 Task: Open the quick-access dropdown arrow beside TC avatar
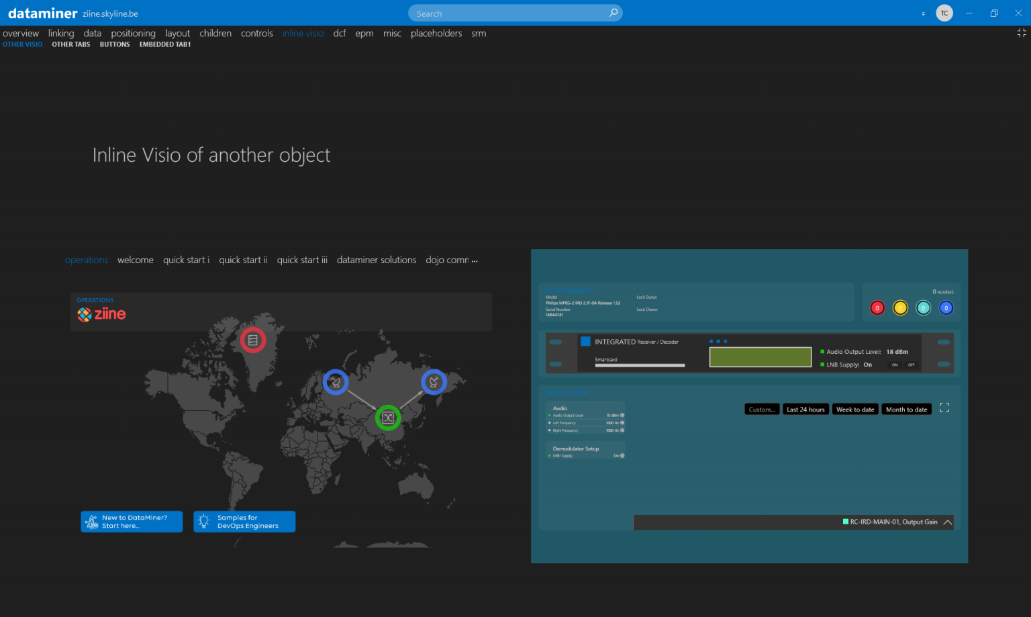tap(923, 13)
